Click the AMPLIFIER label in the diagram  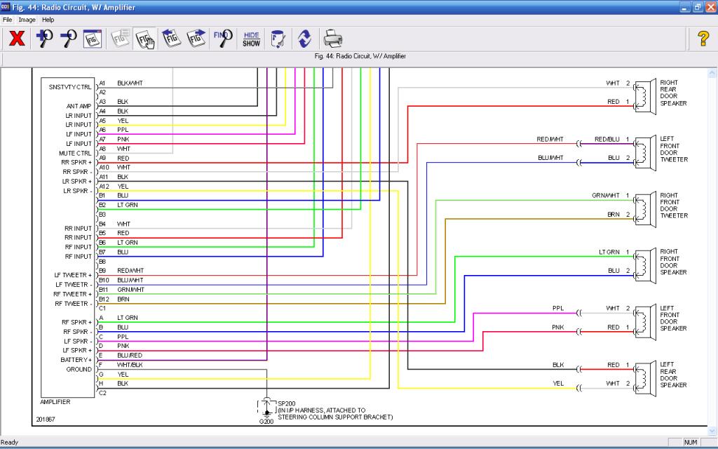coord(55,402)
